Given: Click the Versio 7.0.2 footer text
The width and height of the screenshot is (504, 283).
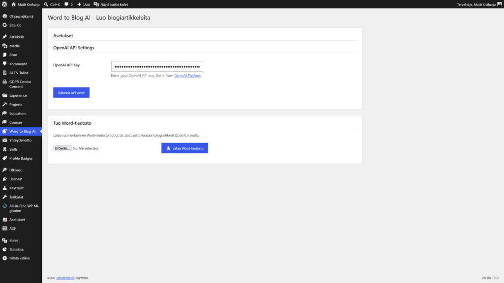Looking at the screenshot, I should [x=490, y=278].
